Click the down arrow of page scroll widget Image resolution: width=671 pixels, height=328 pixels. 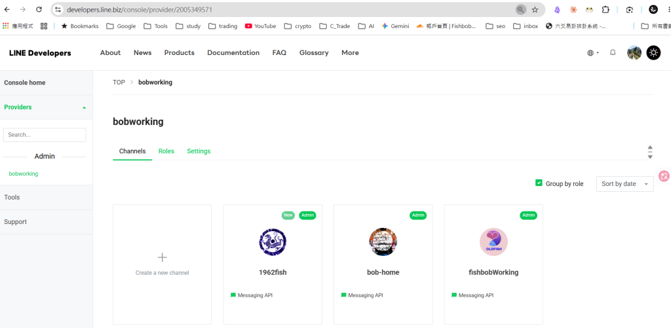pos(650,157)
